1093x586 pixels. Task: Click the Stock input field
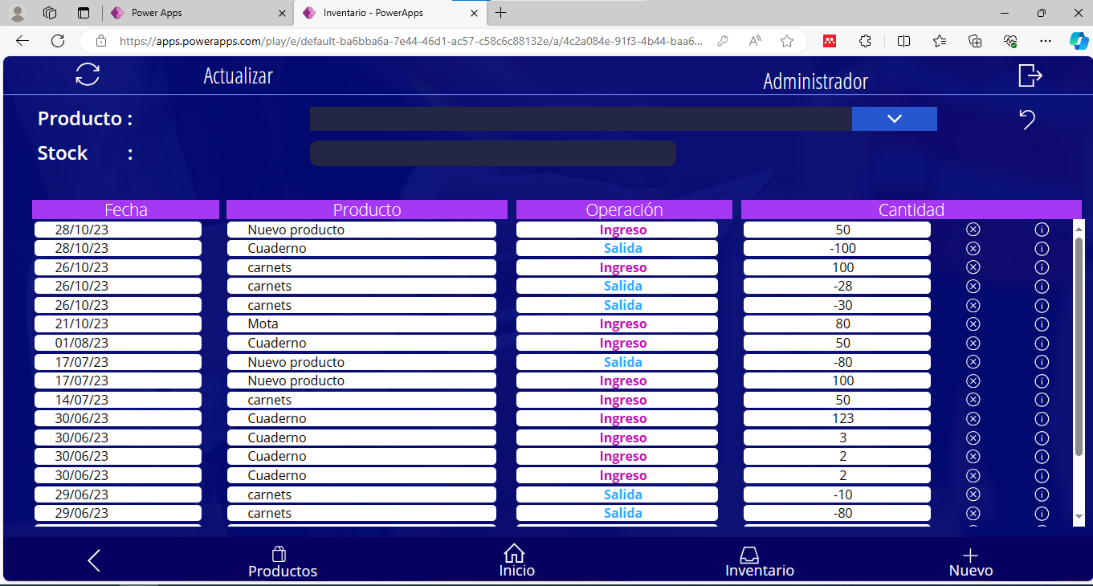[x=492, y=153]
